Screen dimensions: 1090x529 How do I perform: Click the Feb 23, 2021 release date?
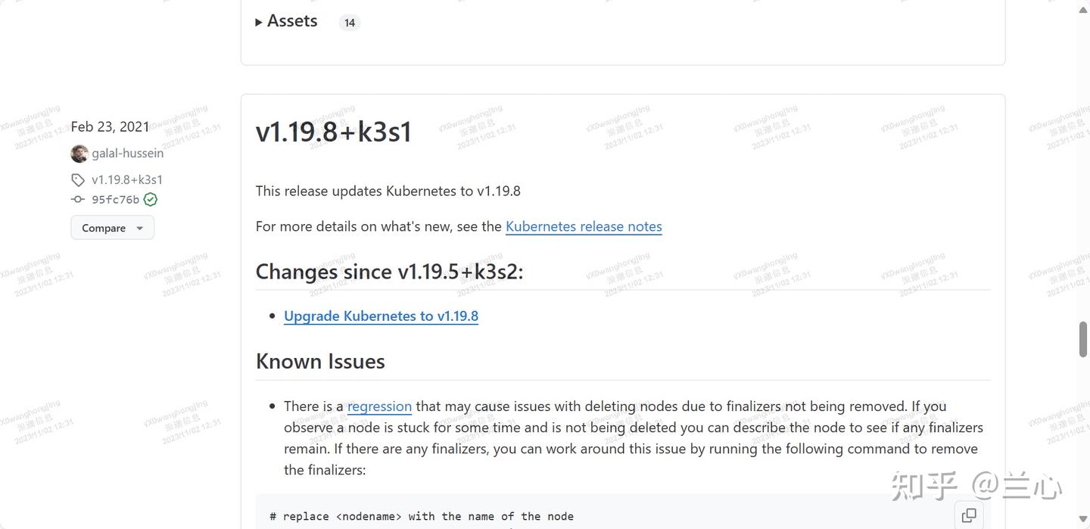pos(110,126)
